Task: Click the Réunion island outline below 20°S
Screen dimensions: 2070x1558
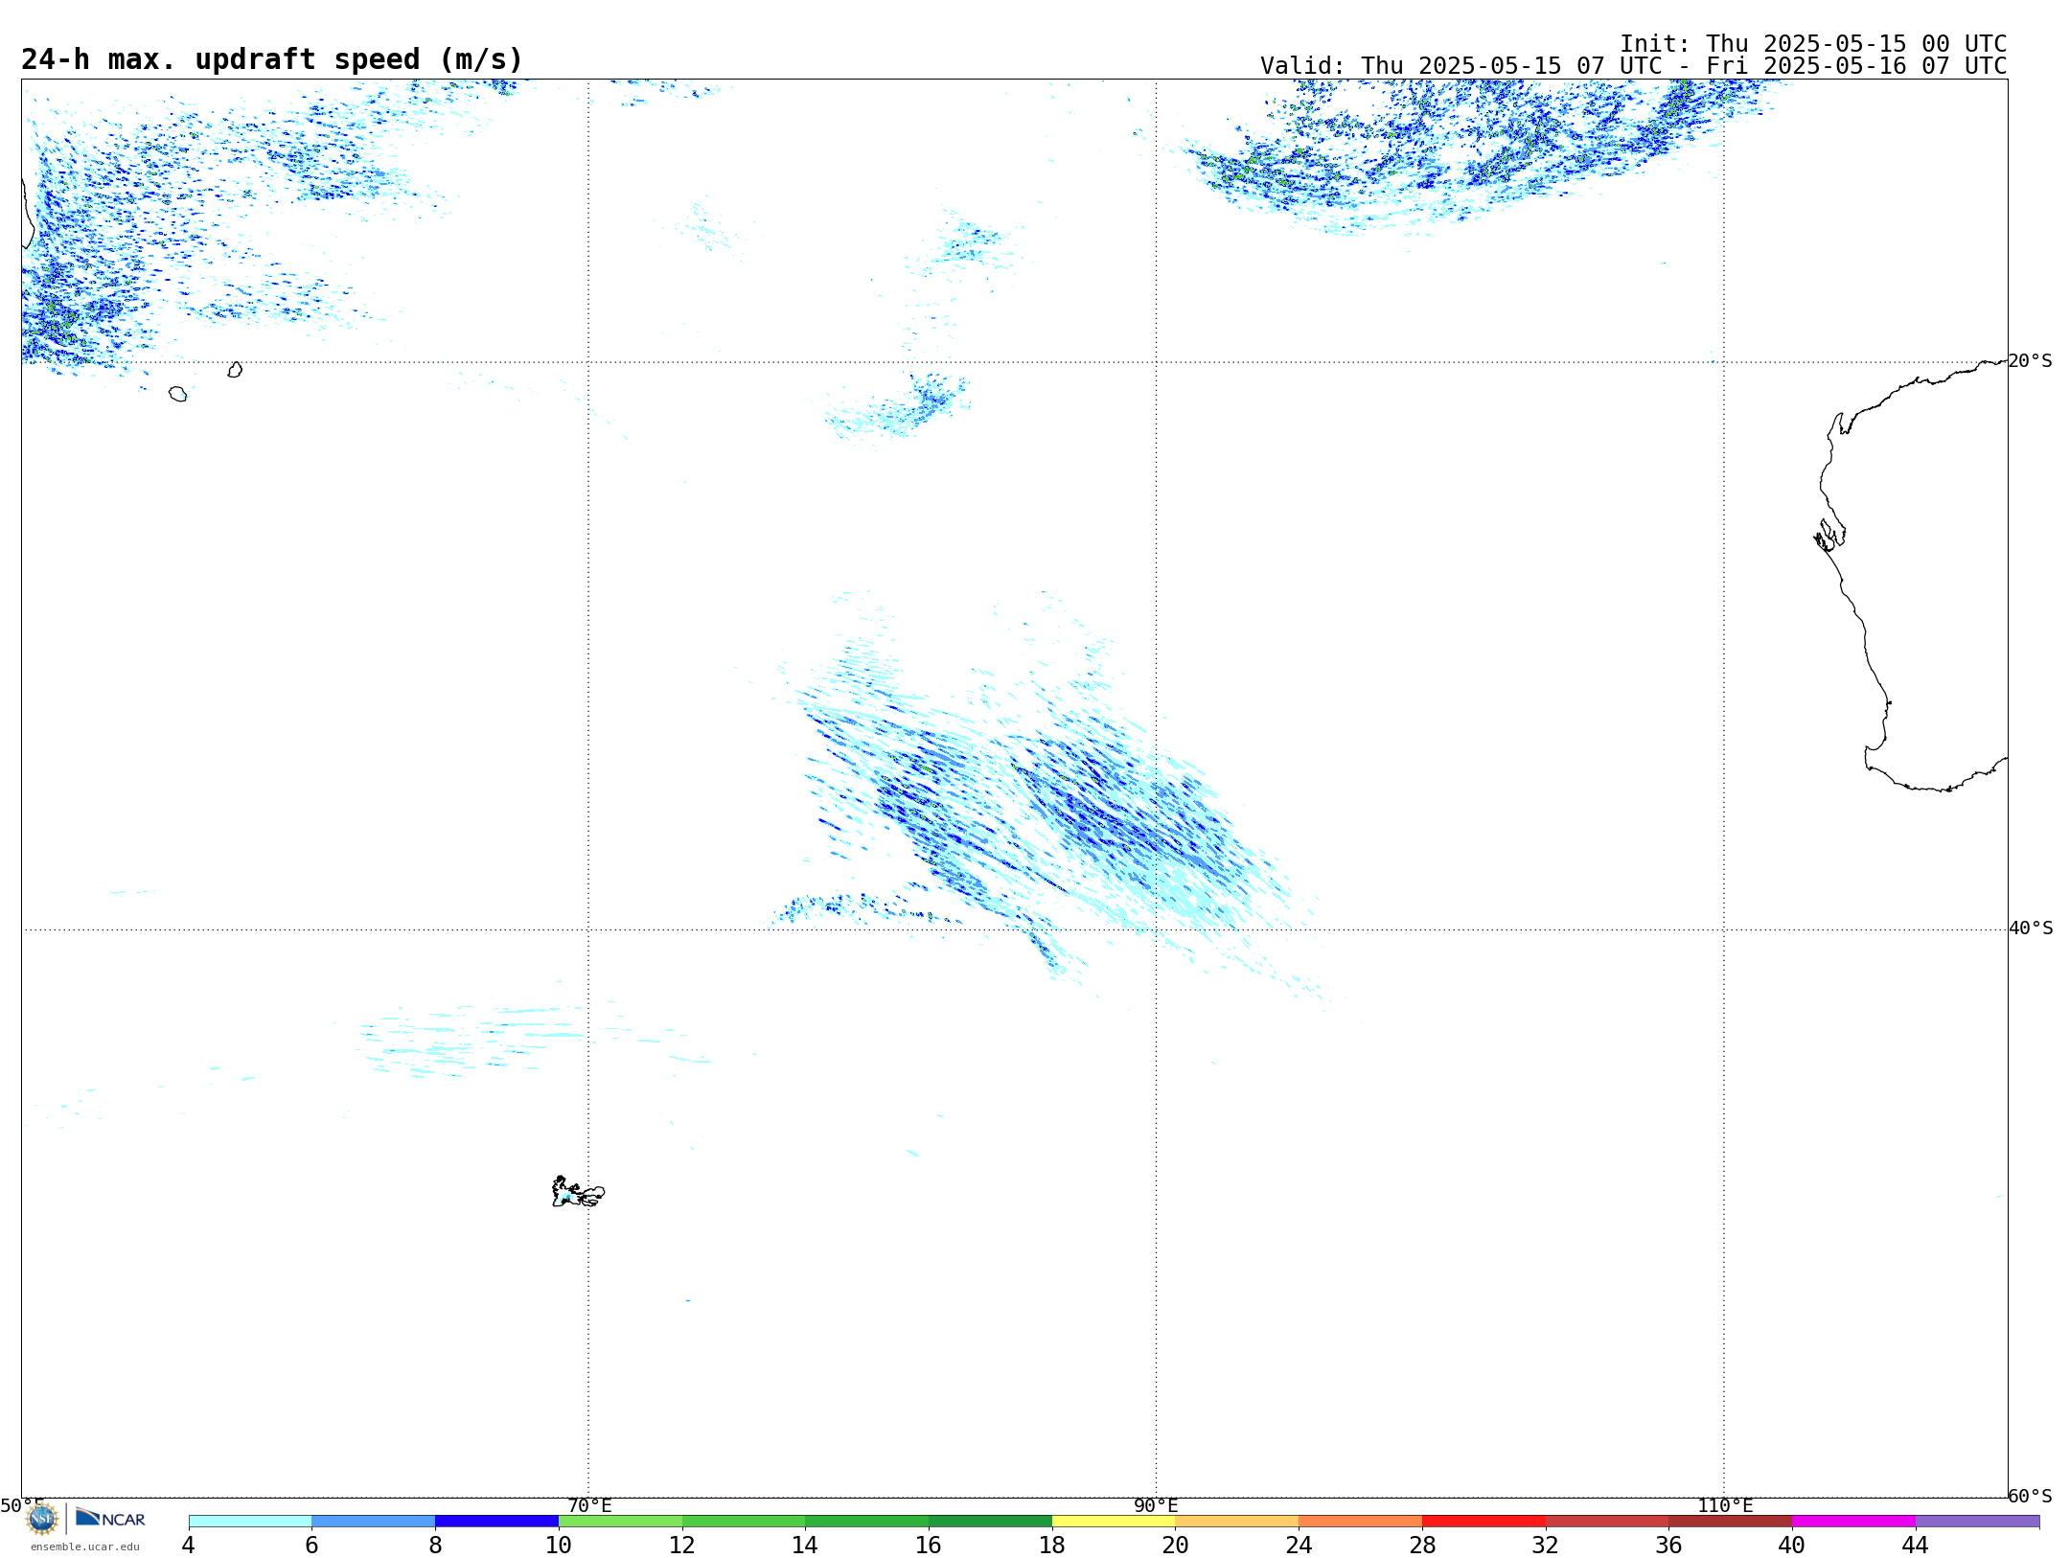Action: (177, 394)
